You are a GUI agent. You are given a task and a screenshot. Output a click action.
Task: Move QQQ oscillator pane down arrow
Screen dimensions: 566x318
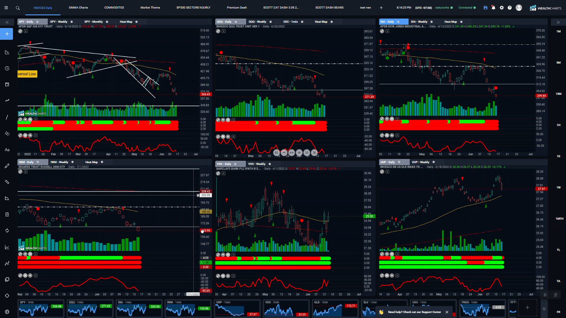[x=223, y=137]
